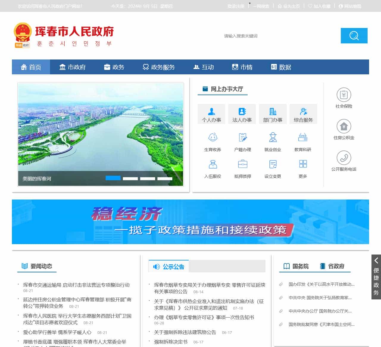Click the 一网搜索 link

point(261,6)
